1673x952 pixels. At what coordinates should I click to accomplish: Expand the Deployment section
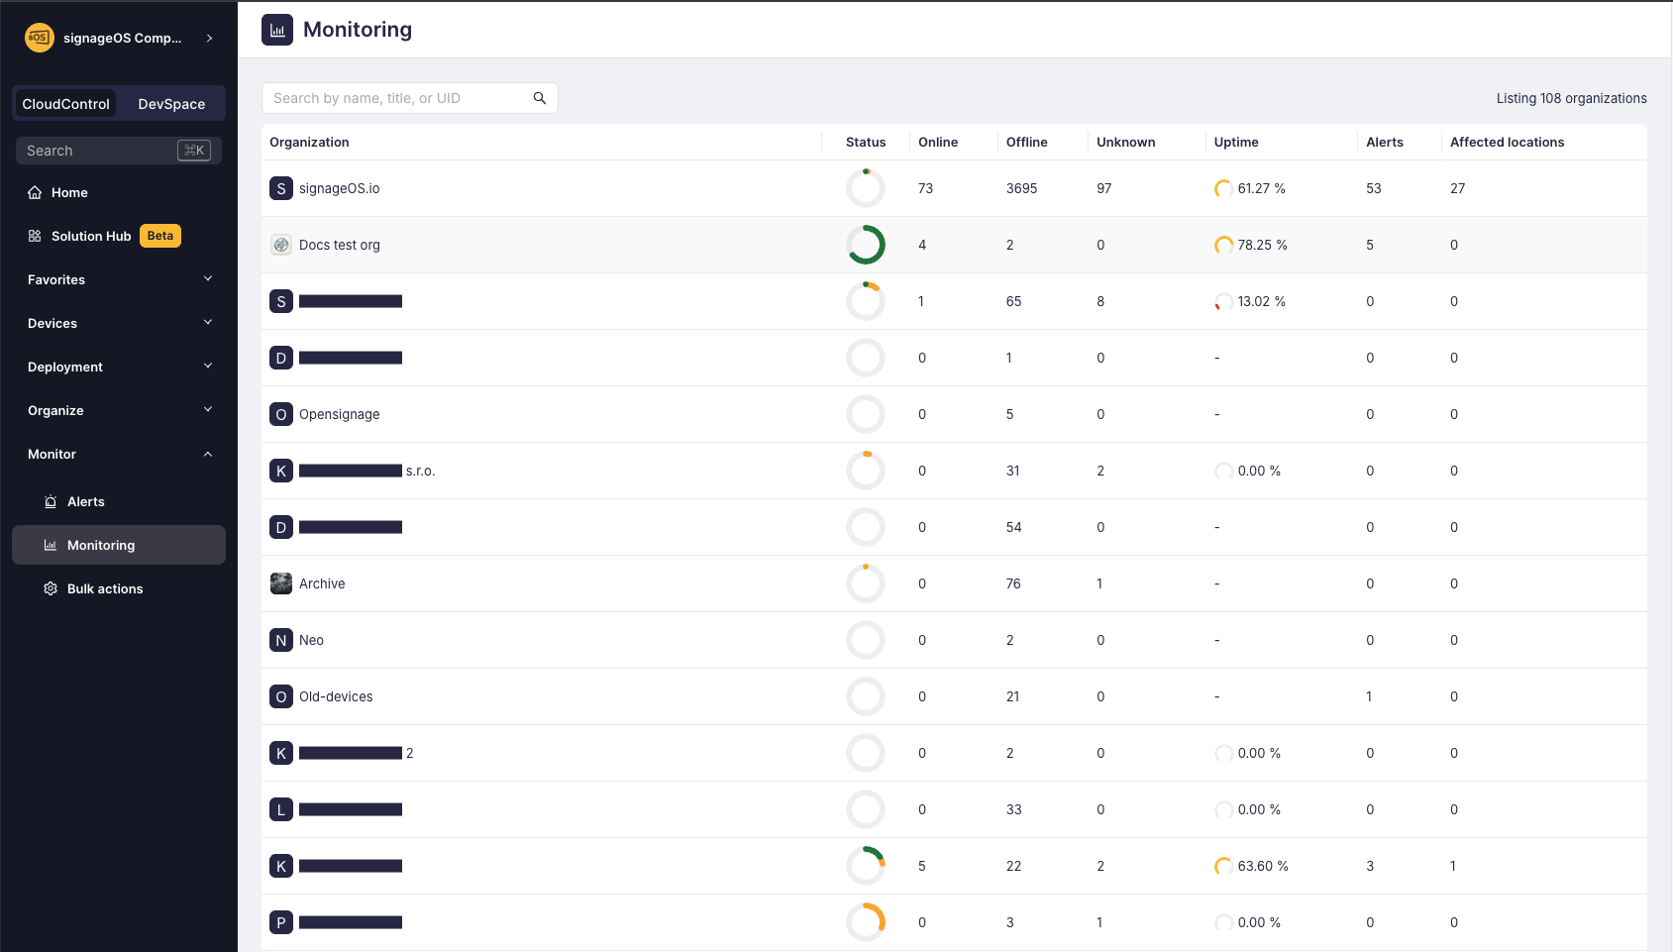(119, 367)
